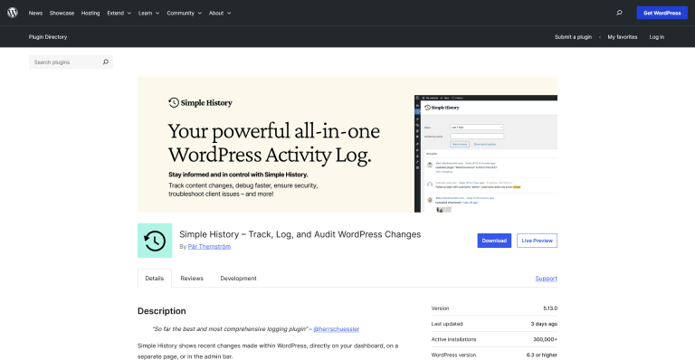Click the Description heading
The height and width of the screenshot is (360, 695).
point(162,311)
